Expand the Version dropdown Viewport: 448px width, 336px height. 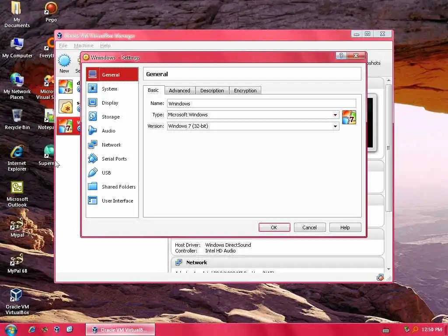(335, 126)
